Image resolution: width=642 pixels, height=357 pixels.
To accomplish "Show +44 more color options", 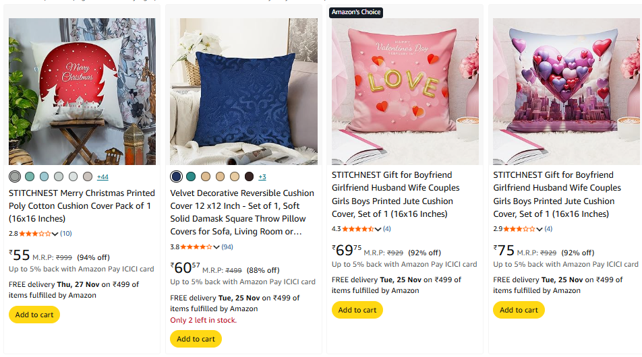I will point(103,177).
